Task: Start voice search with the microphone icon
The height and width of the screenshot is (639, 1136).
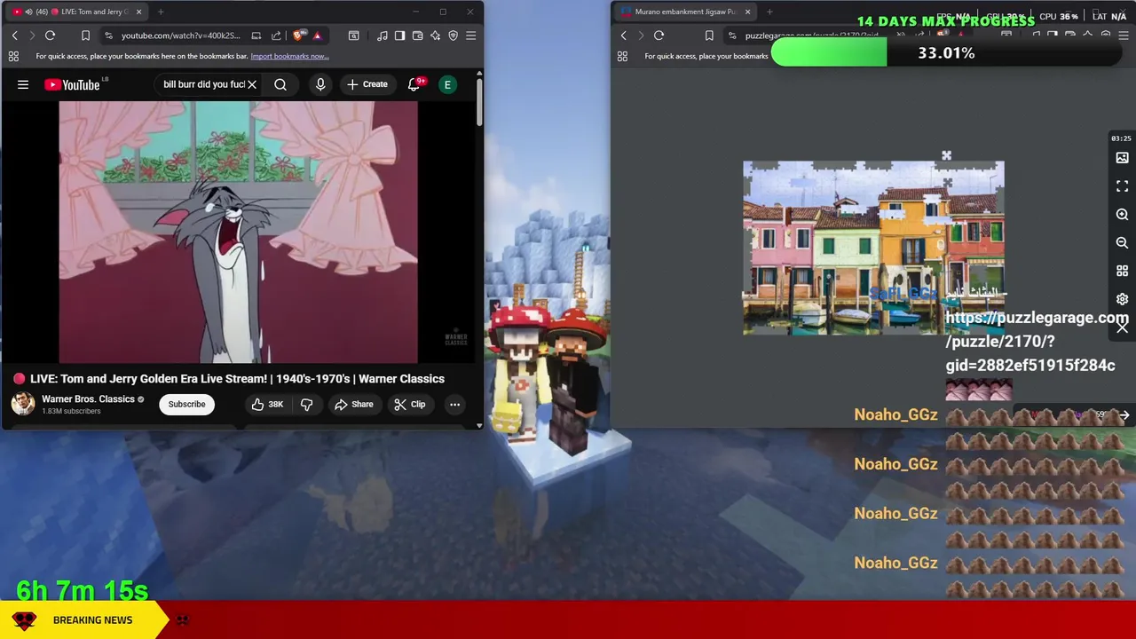Action: coord(320,84)
